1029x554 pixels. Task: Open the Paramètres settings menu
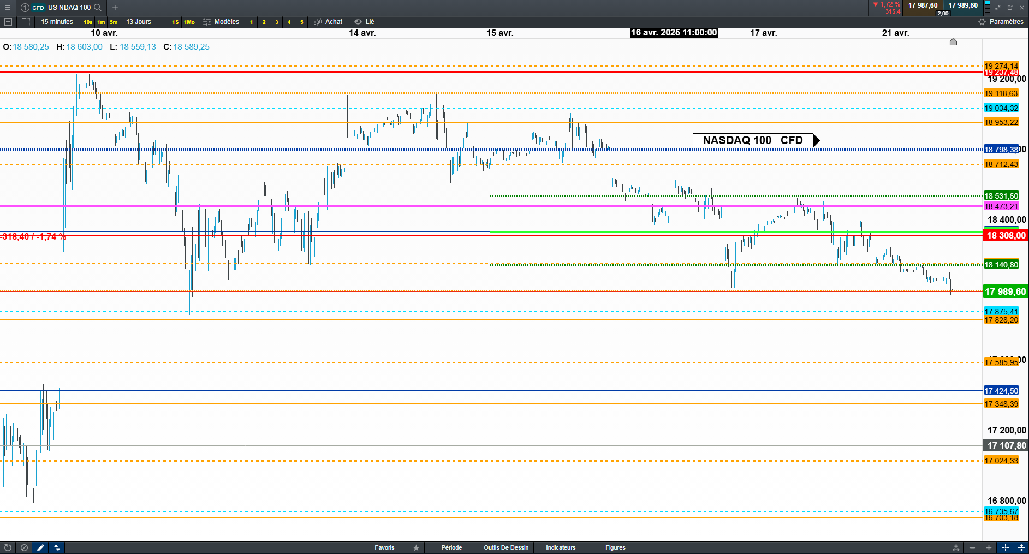coord(1001,22)
